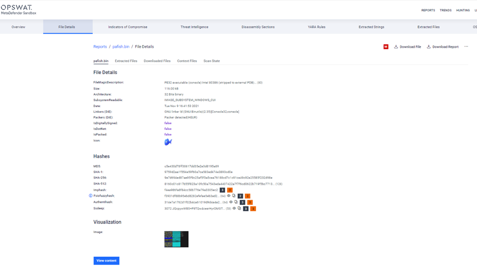Click dark badge next to Imphash
The image size is (477, 269).
pos(222,190)
